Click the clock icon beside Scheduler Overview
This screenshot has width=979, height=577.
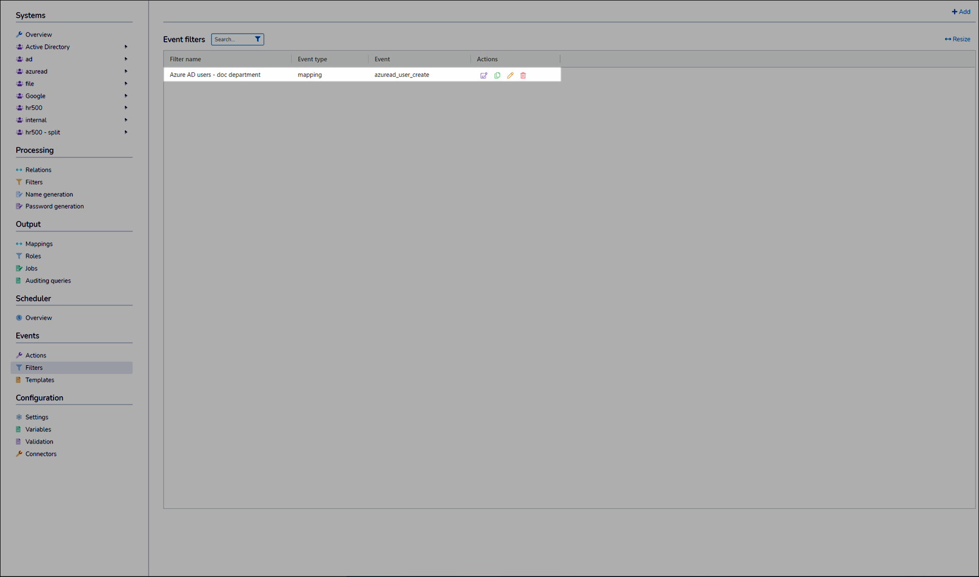tap(19, 318)
